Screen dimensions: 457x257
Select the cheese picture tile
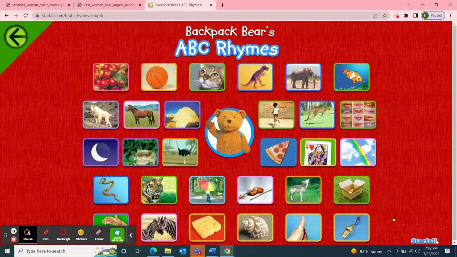[207, 227]
